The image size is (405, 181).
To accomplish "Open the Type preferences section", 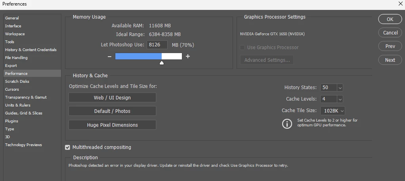I will click(32, 129).
